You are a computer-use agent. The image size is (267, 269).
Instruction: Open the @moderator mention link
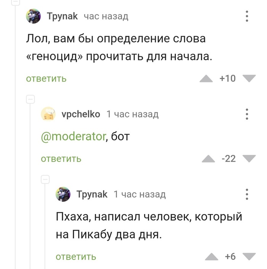point(72,136)
